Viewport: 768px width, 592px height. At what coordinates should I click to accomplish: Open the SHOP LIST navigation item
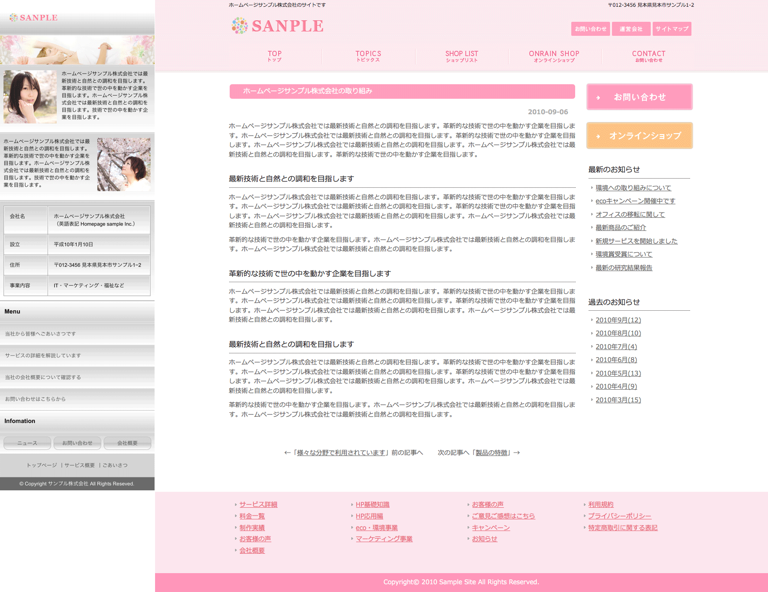(461, 56)
